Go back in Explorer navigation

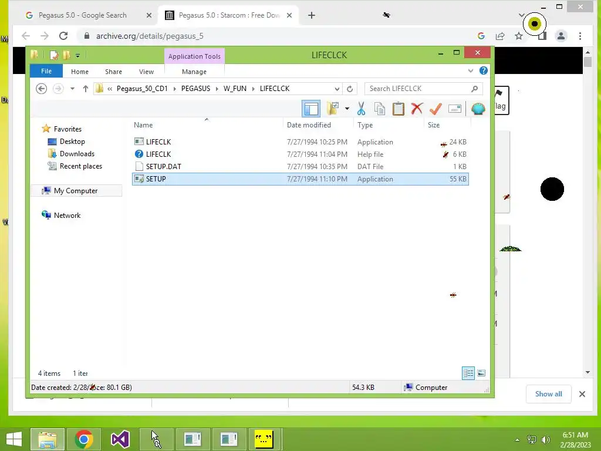tap(42, 89)
